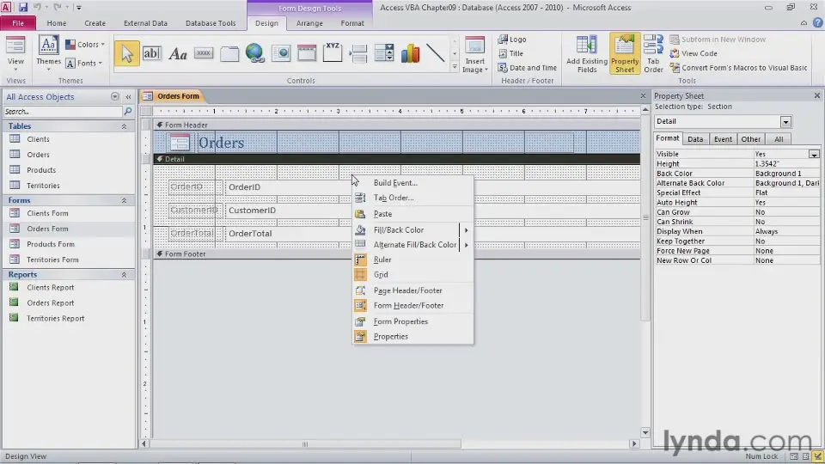Viewport: 825px width, 464px height.
Task: Open All Access Objects filter dropdown
Action: 114,97
